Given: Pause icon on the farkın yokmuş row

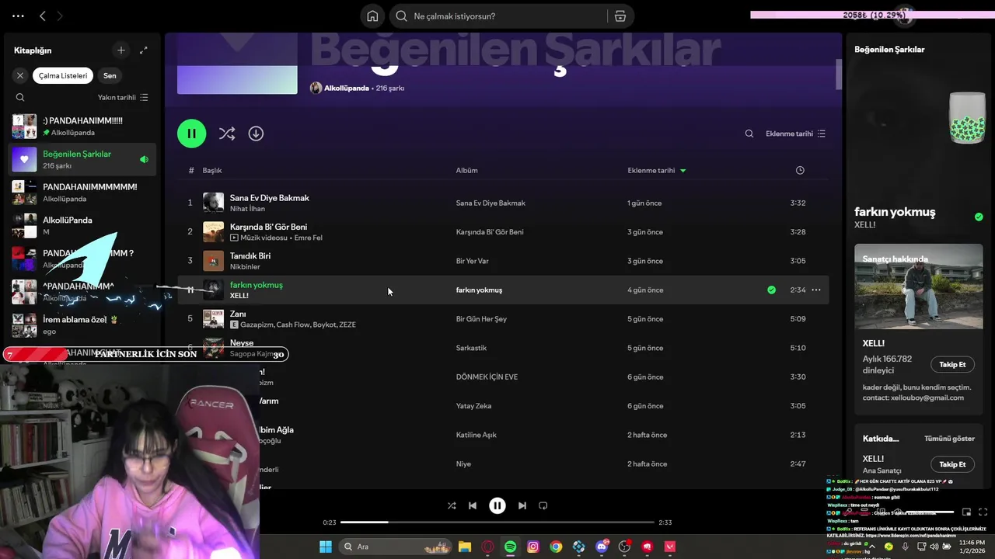Looking at the screenshot, I should [190, 290].
